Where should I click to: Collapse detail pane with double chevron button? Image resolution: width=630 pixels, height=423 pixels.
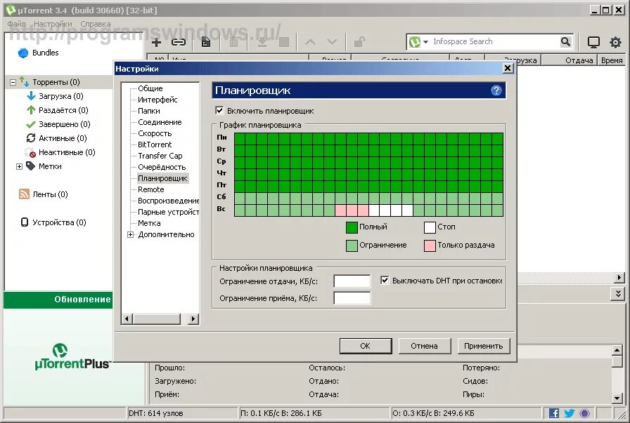618,294
